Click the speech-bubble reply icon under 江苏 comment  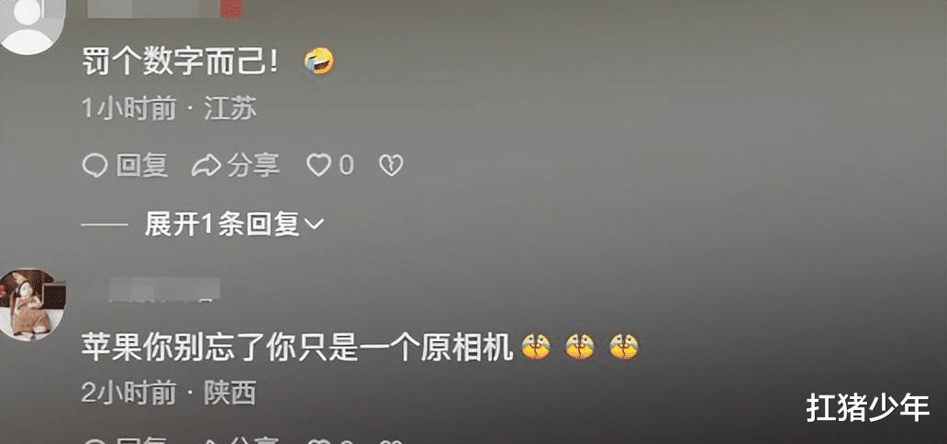click(95, 165)
